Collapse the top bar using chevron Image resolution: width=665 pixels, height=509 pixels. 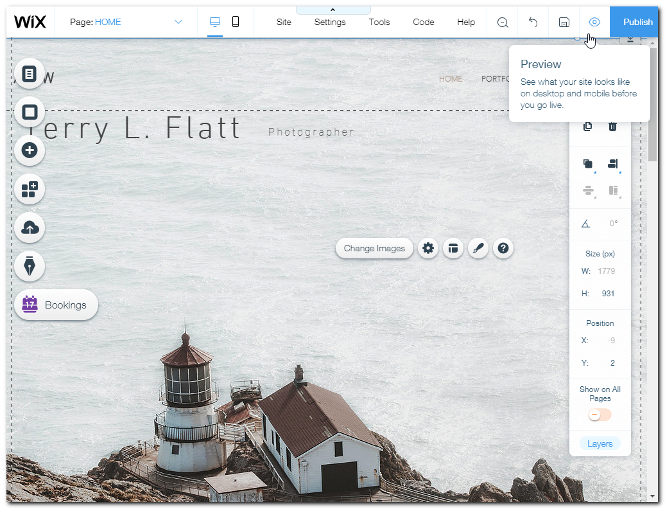pos(332,10)
